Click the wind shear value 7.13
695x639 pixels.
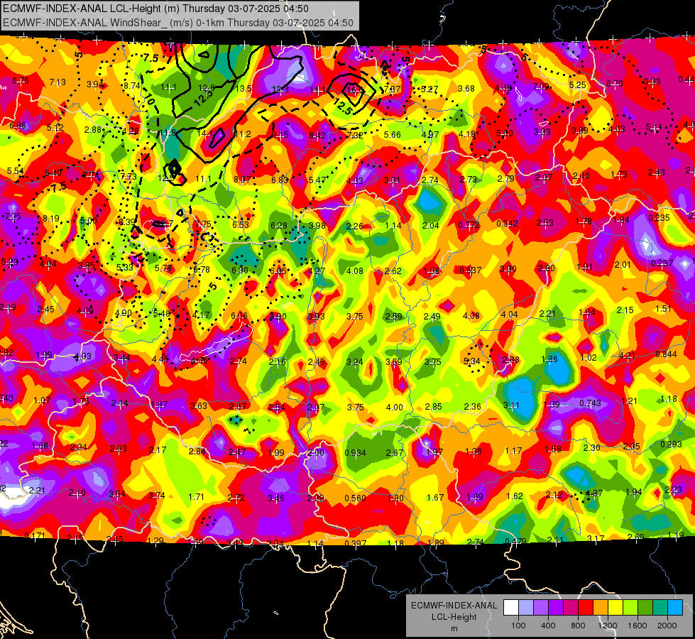[x=58, y=82]
